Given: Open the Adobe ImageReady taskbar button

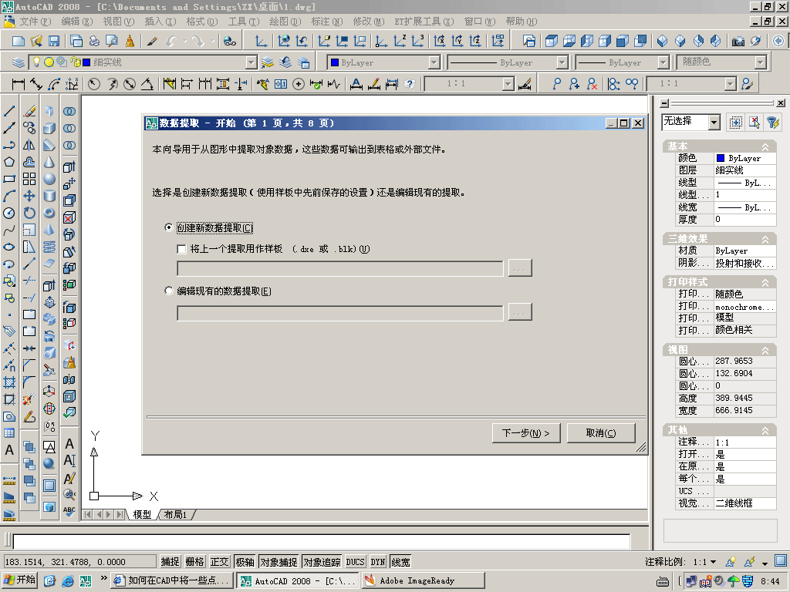Looking at the screenshot, I should (424, 580).
